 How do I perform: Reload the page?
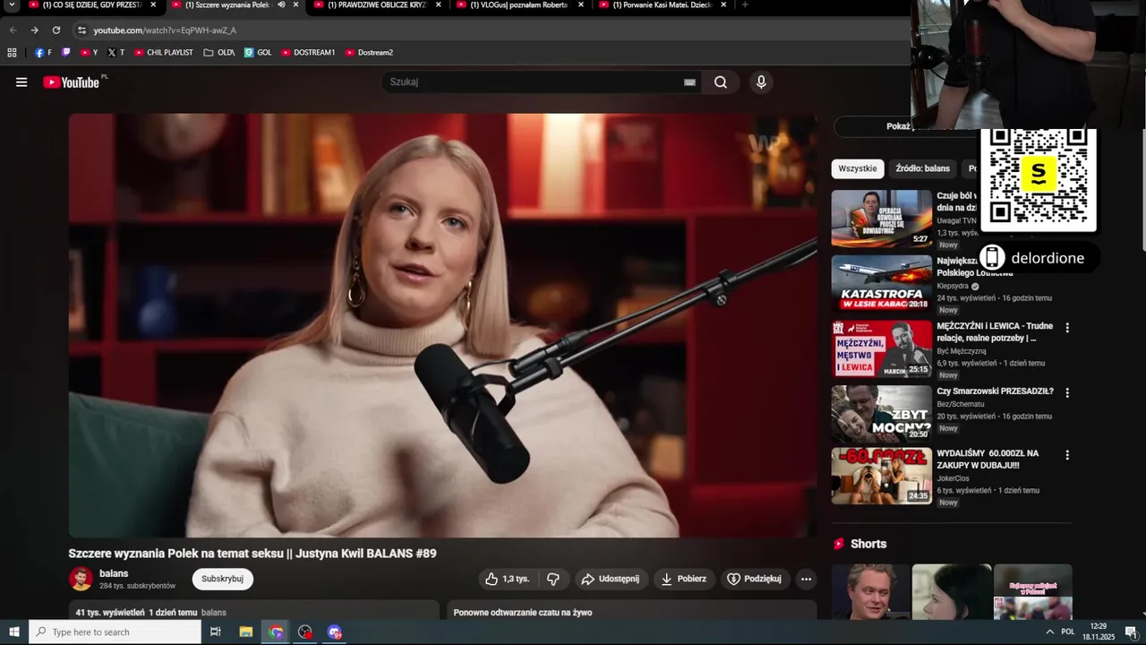pos(56,30)
